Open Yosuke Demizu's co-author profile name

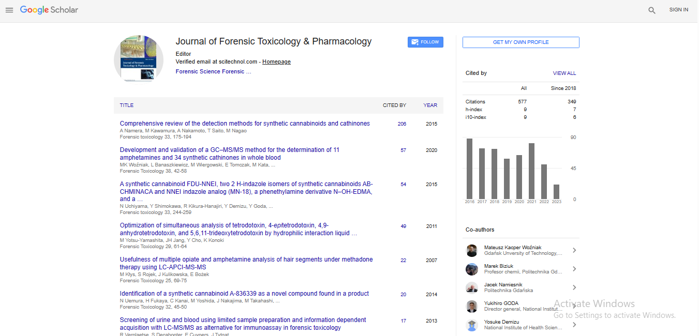(x=502, y=322)
